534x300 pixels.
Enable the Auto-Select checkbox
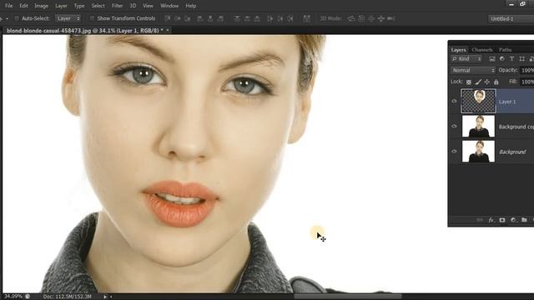click(x=17, y=18)
